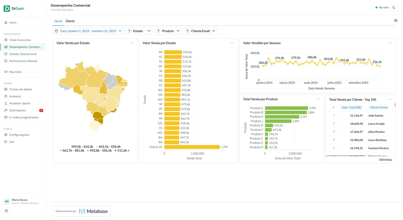Screen dimensions: 403x220
Task: Click the DrDash logo icon
Action: pos(7,9)
